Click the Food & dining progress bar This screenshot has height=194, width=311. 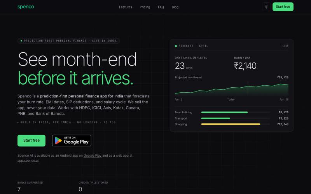(236, 112)
